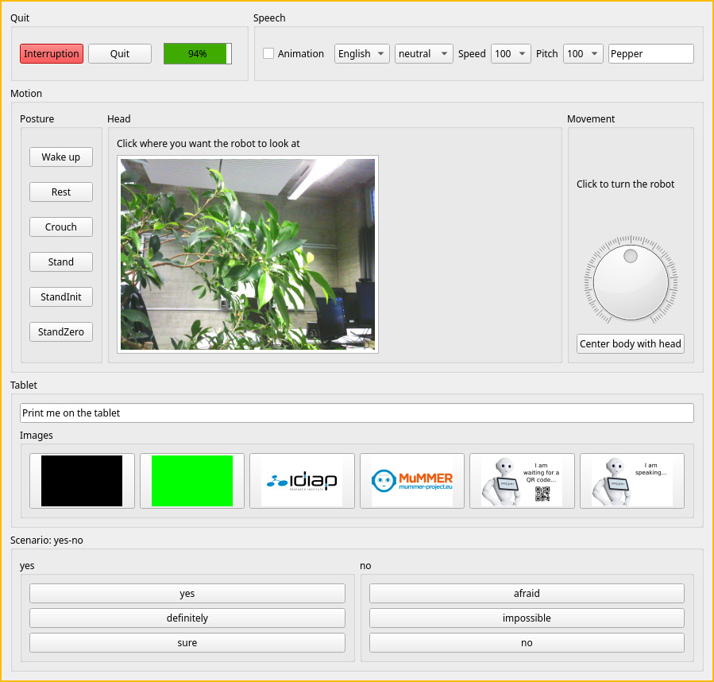Display the MuMMER project logo image
Screen dimensions: 714x682
[x=411, y=480]
